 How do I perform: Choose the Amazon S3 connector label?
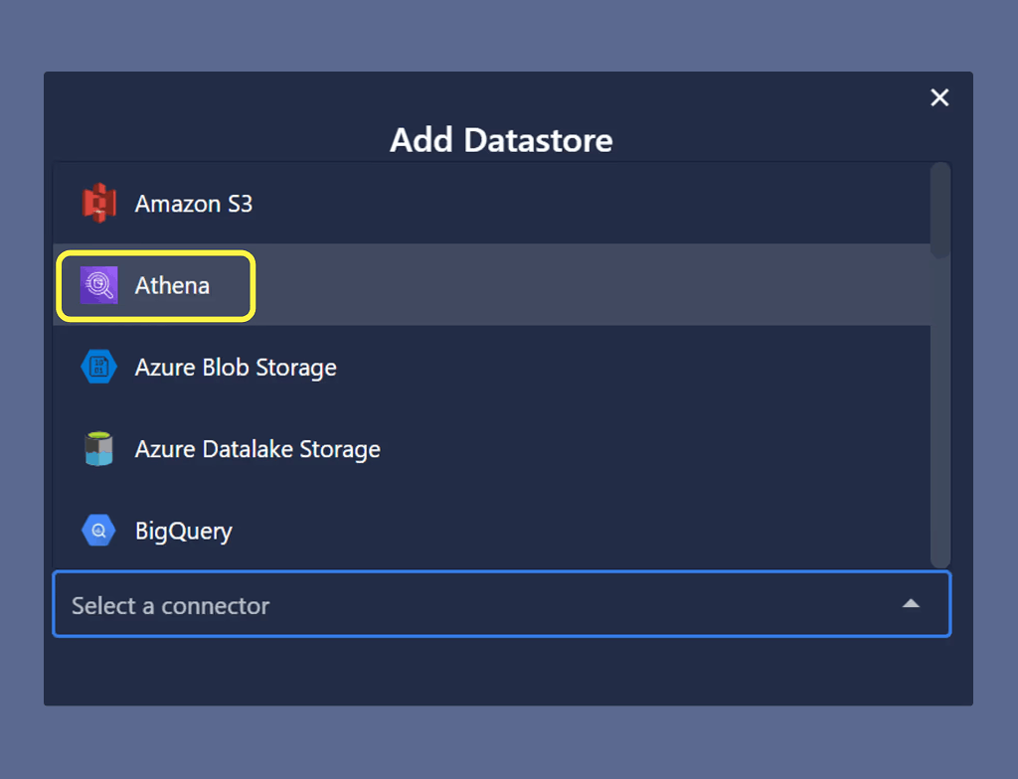coord(194,204)
